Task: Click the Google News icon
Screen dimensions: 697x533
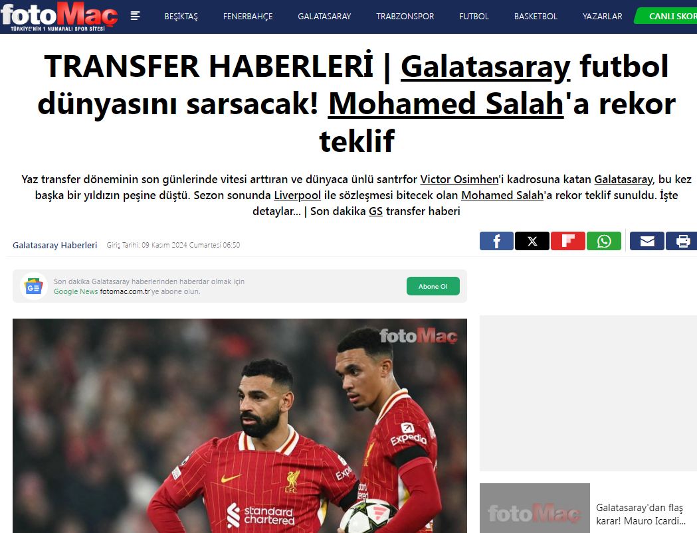Action: click(34, 287)
